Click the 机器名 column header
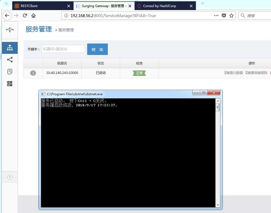 click(62, 63)
